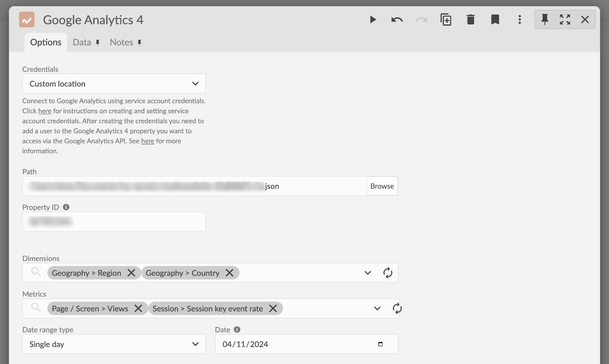Click the redo arrow icon
609x364 pixels.
point(421,19)
